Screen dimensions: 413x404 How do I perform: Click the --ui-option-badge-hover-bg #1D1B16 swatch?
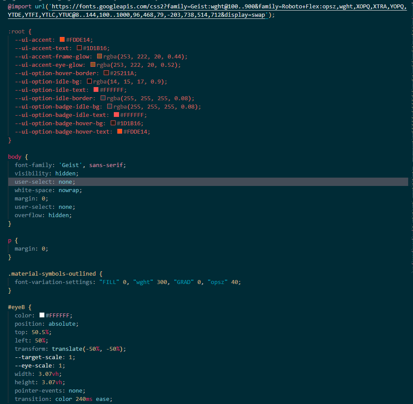click(x=113, y=123)
